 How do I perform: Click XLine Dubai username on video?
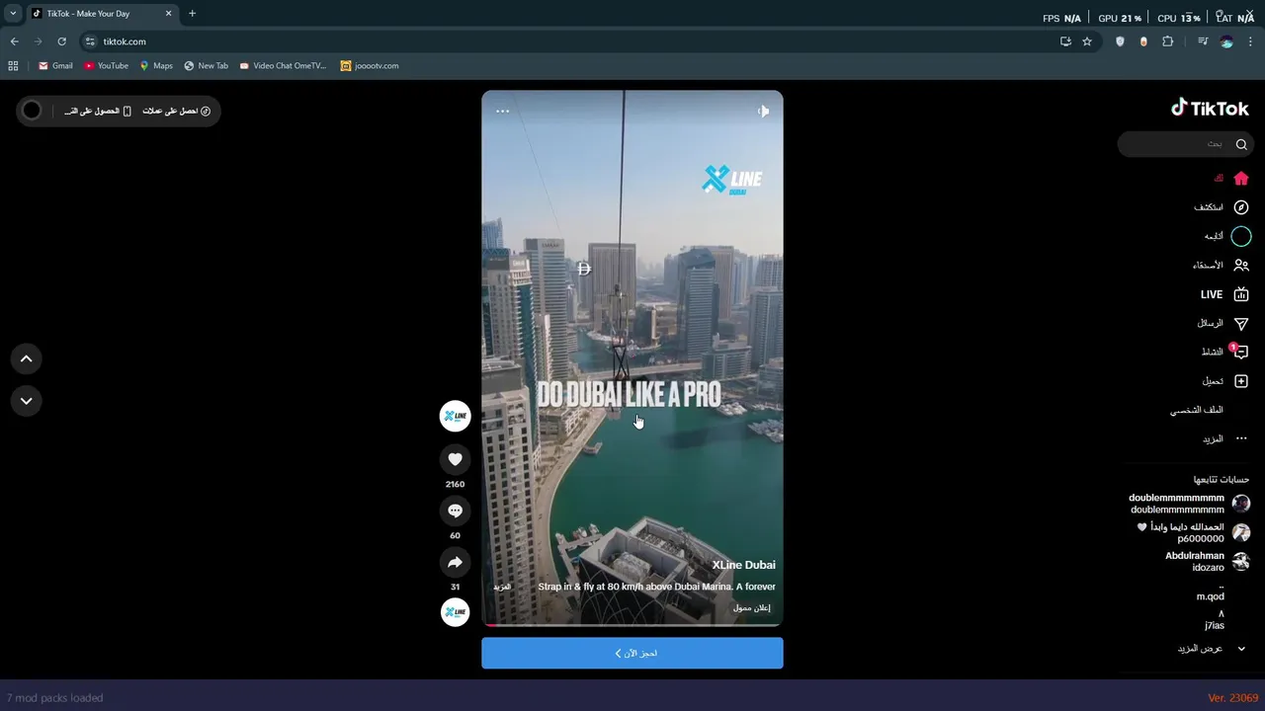(743, 565)
